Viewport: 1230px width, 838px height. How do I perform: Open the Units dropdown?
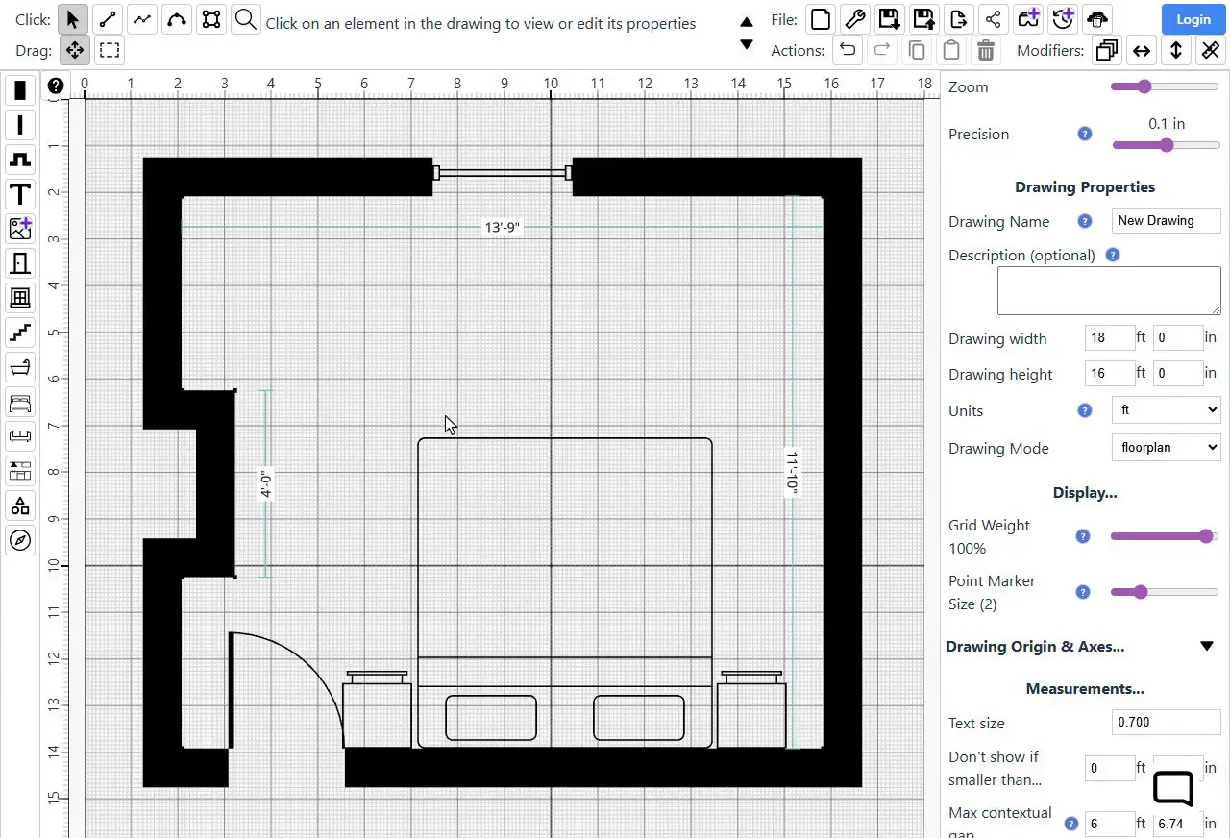click(1166, 410)
